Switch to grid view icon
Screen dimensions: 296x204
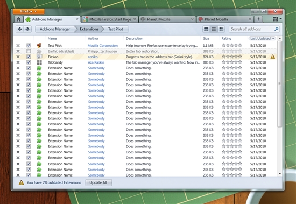221,29
